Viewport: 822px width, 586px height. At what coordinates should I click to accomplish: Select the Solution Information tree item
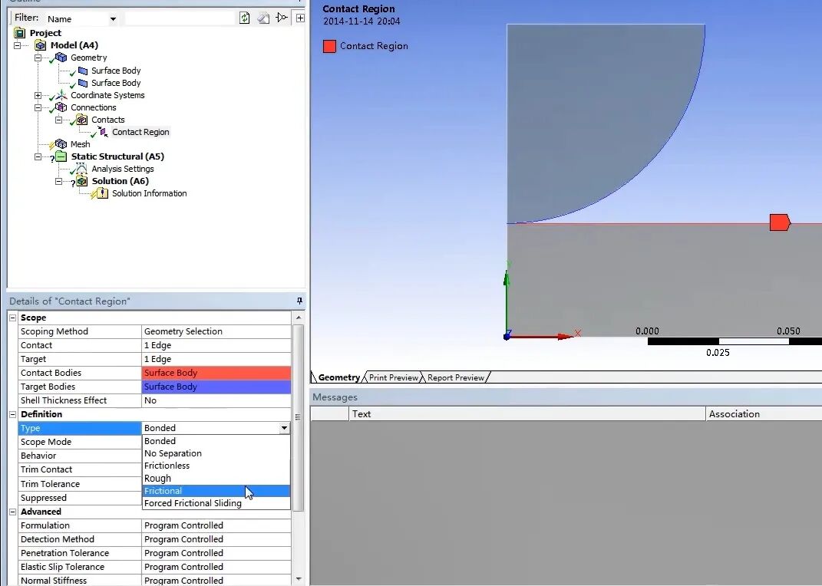(x=150, y=193)
